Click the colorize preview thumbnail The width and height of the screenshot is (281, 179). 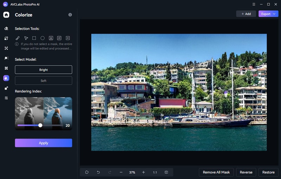(x=44, y=113)
